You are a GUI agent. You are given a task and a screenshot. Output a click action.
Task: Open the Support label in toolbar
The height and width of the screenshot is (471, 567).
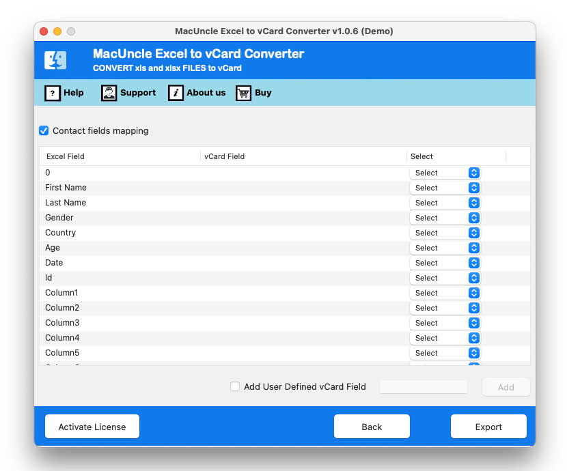coord(138,93)
